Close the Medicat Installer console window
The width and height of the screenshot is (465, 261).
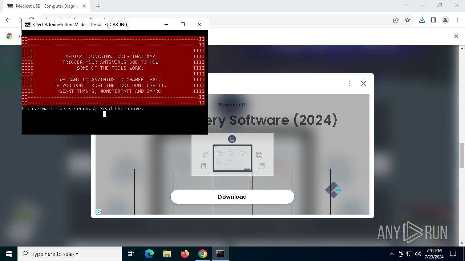click(x=199, y=24)
